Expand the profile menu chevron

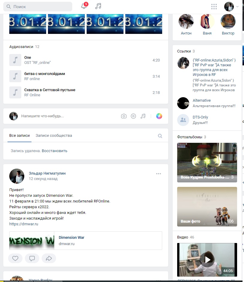click(237, 7)
